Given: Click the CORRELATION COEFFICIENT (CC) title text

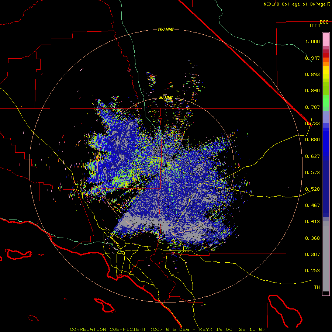Looking at the screenshot, I should [x=116, y=329].
